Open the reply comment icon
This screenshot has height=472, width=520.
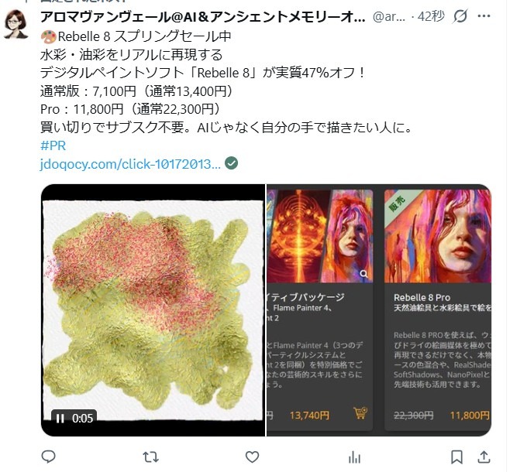[x=48, y=457]
